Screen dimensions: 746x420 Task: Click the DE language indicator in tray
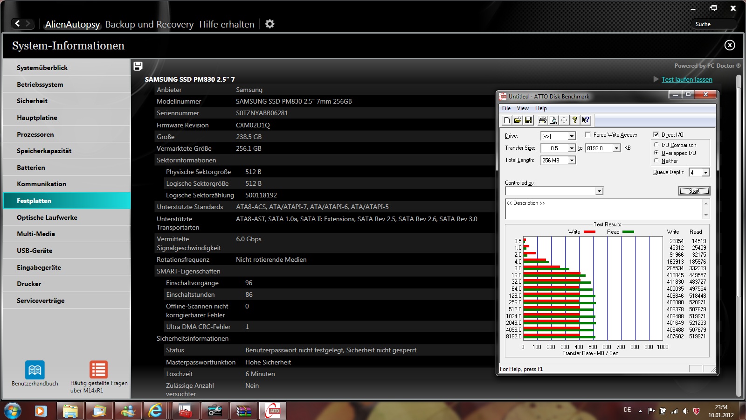click(x=627, y=410)
